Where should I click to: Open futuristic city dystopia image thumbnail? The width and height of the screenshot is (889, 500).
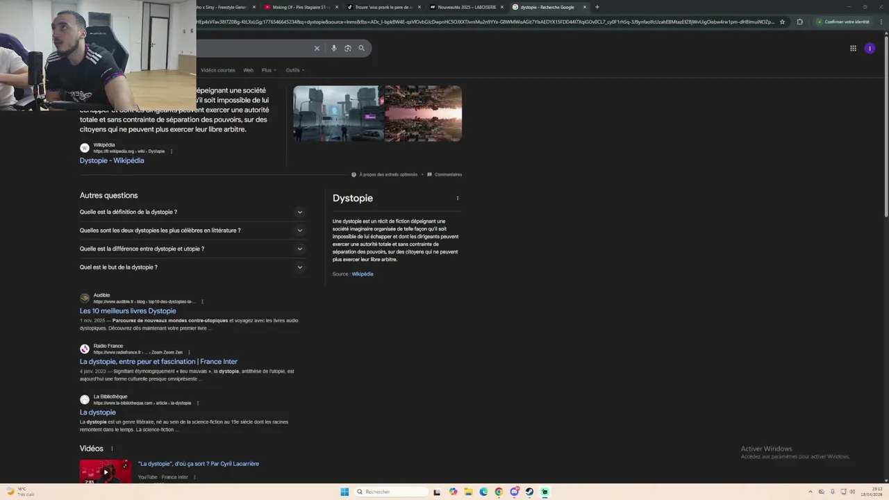pos(337,113)
